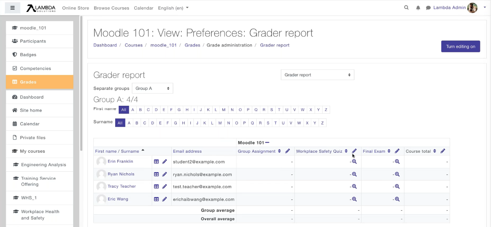
Task: Expand the English (en) language menu
Action: click(173, 8)
